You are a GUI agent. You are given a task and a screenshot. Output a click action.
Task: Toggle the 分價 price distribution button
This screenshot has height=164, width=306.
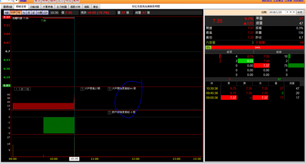[39, 13]
